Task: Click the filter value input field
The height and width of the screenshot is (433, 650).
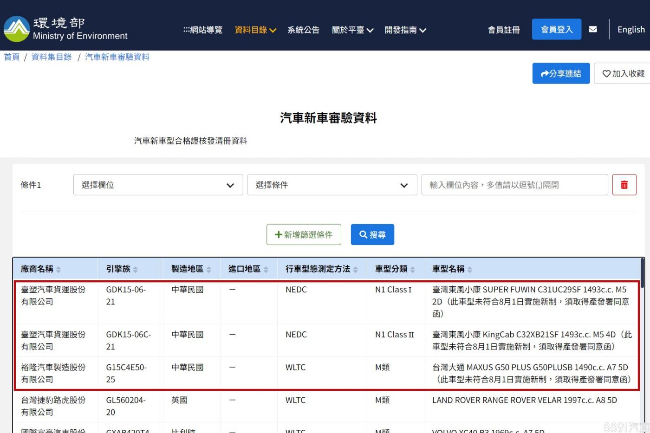Action: [514, 185]
